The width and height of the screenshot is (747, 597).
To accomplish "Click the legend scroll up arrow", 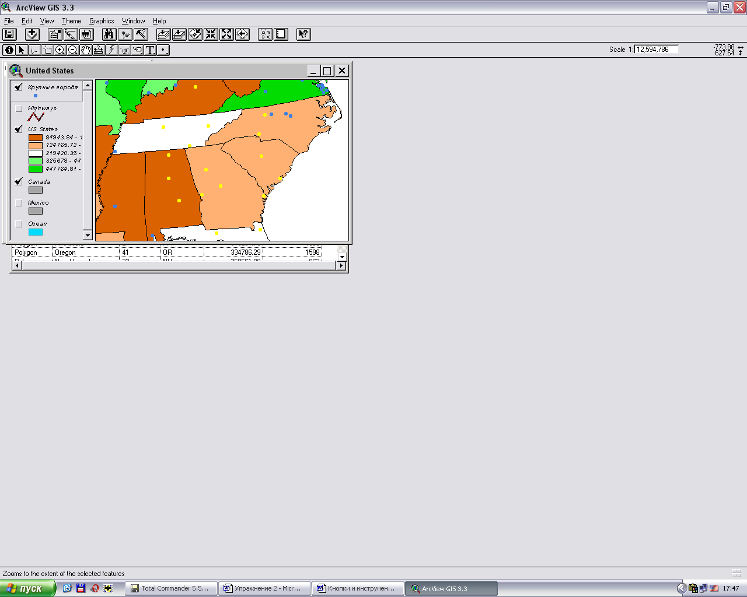I will [x=88, y=85].
